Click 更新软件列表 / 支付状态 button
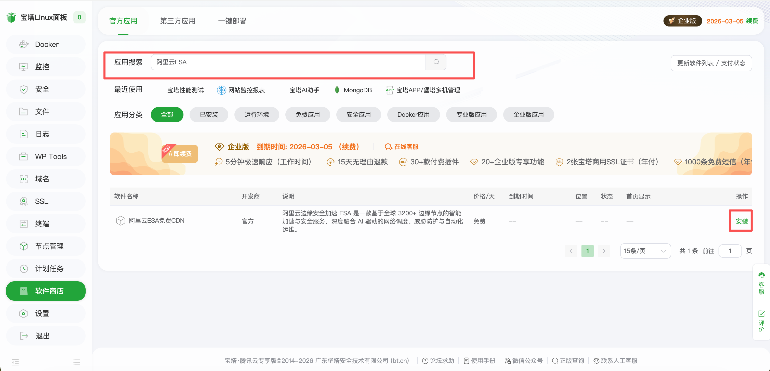Image resolution: width=770 pixels, height=371 pixels. point(711,63)
